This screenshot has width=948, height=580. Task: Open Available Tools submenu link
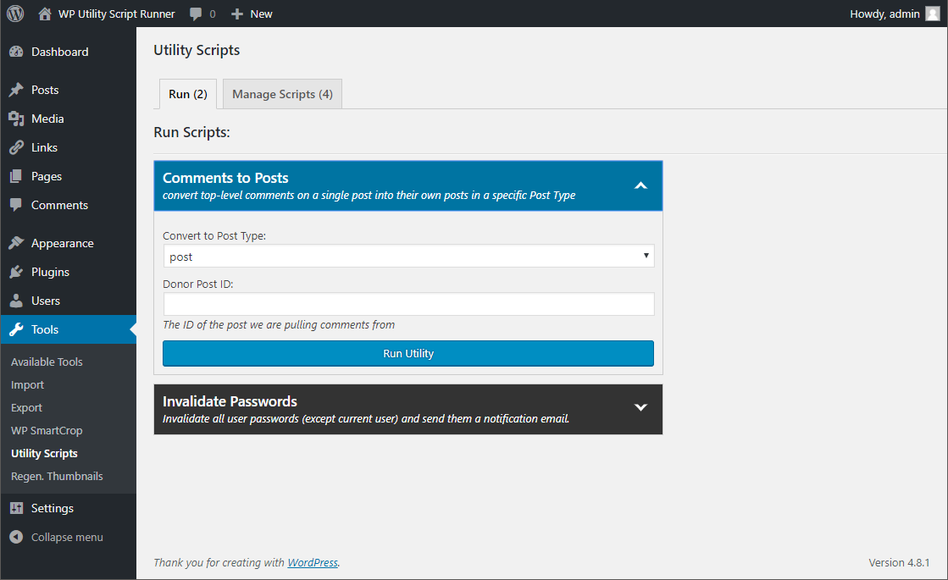pyautogui.click(x=47, y=362)
